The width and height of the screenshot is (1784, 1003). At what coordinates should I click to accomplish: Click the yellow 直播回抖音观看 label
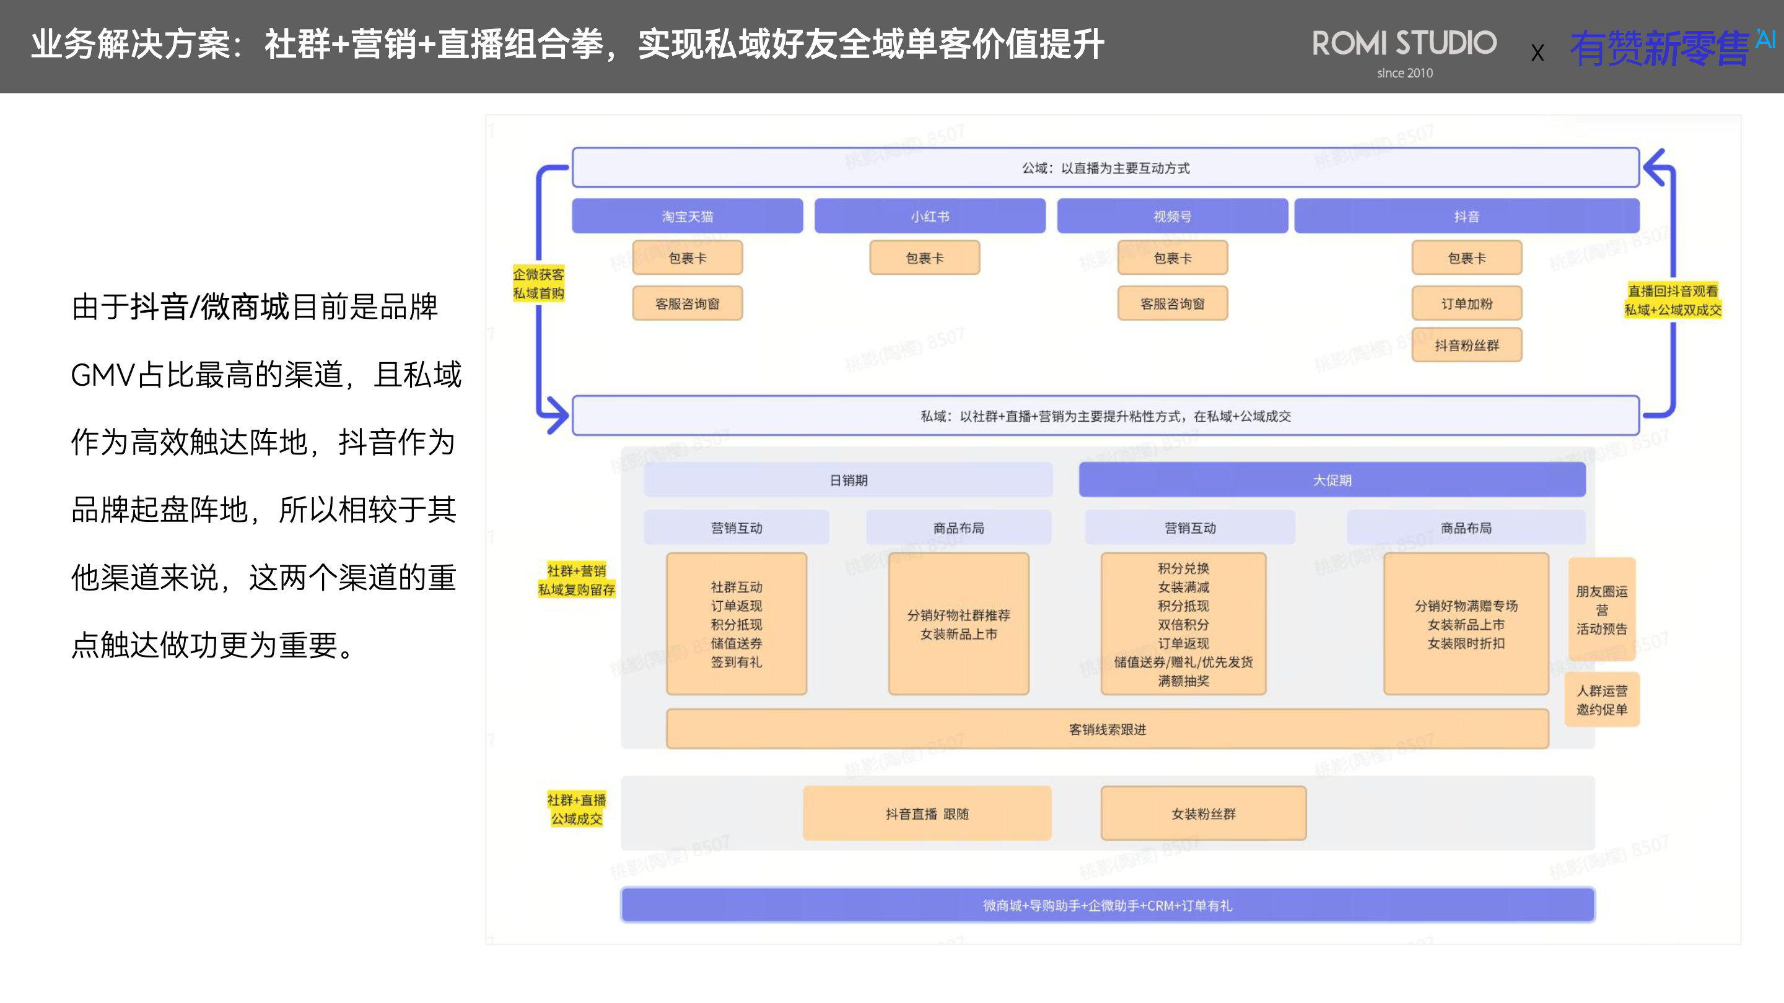point(1672,300)
